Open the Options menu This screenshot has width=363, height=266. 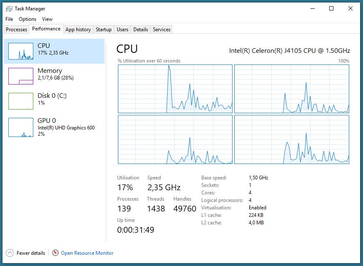(x=28, y=19)
